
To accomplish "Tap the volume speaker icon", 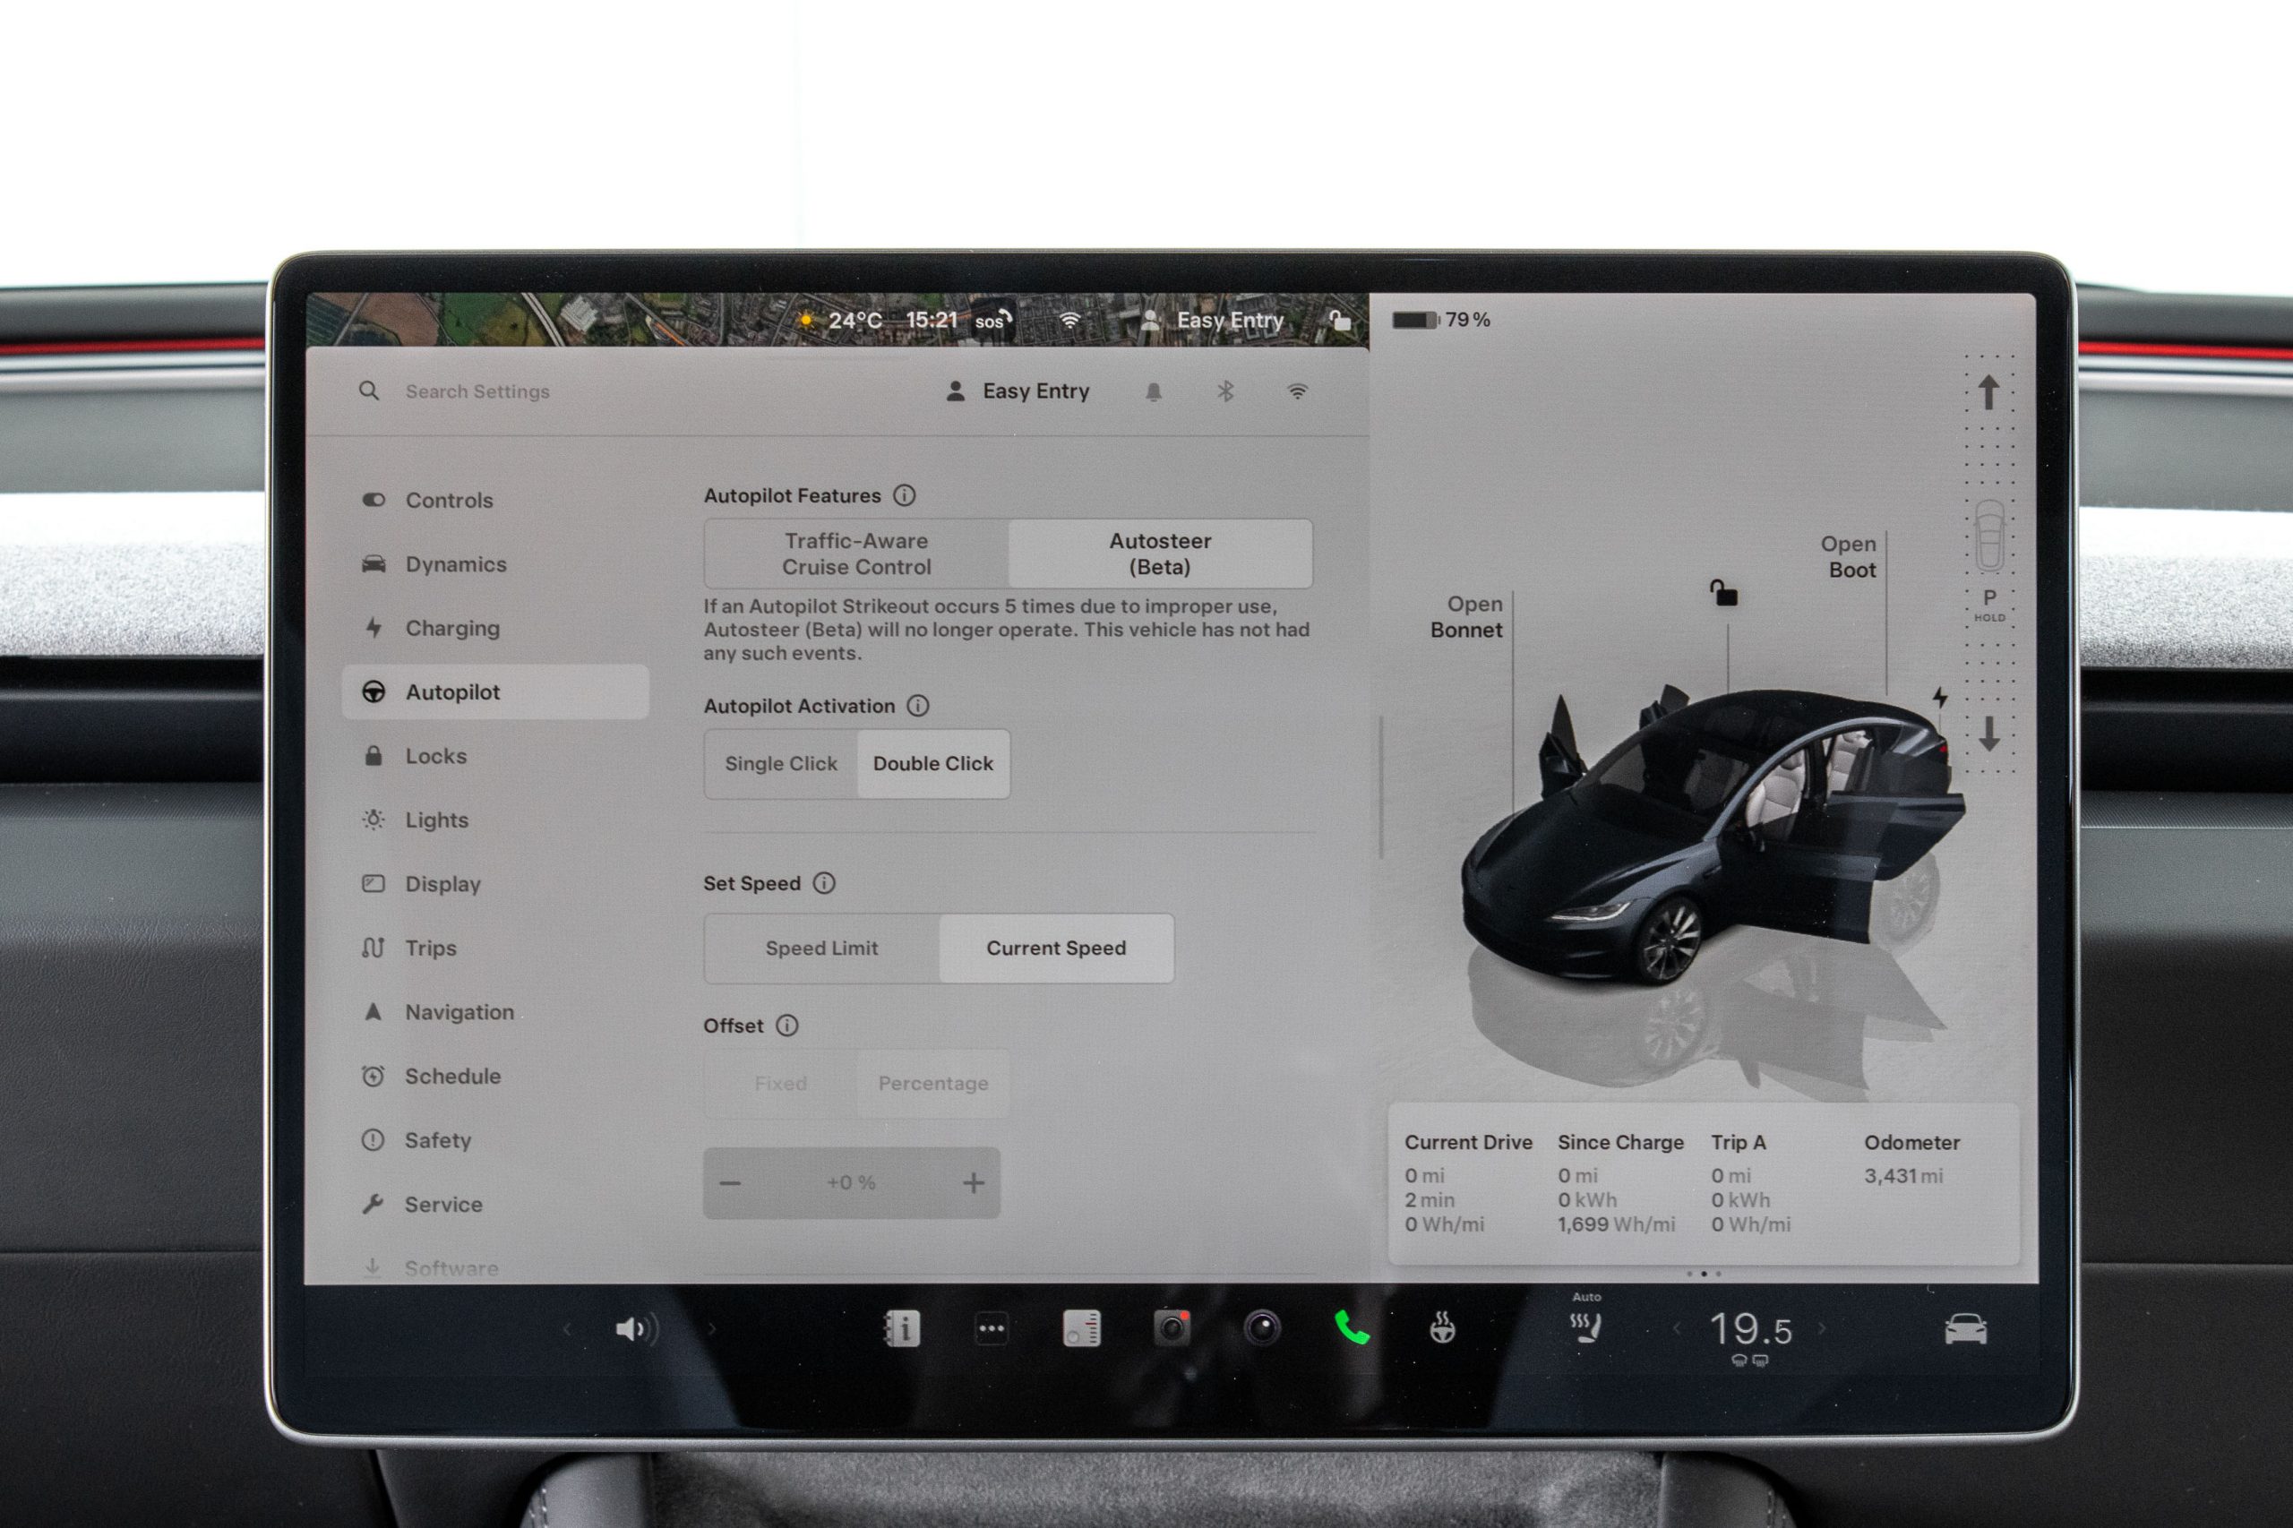I will (x=635, y=1328).
